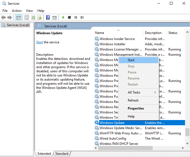
Task: Click the green Start Service play icon
Action: 63,18
